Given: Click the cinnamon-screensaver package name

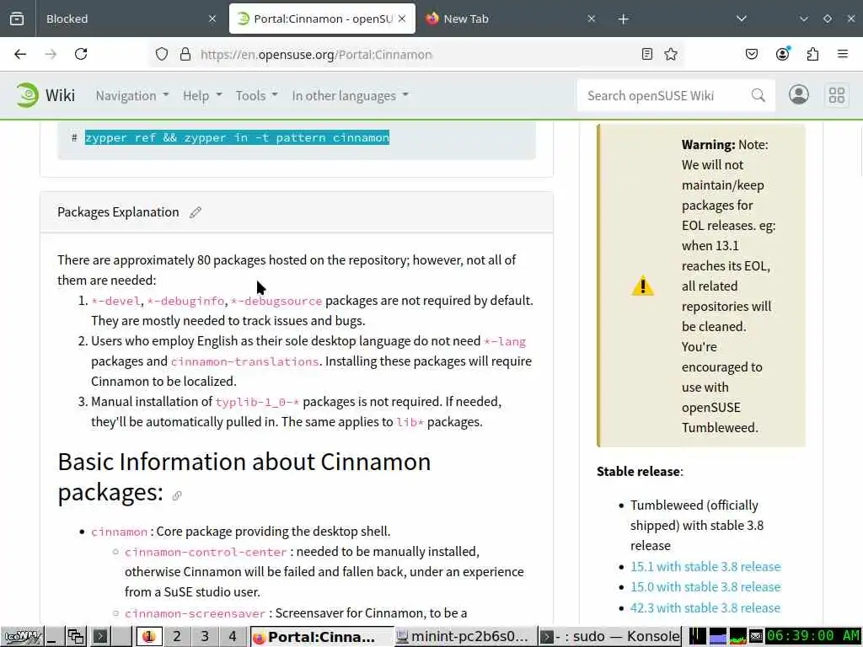Looking at the screenshot, I should [196, 613].
